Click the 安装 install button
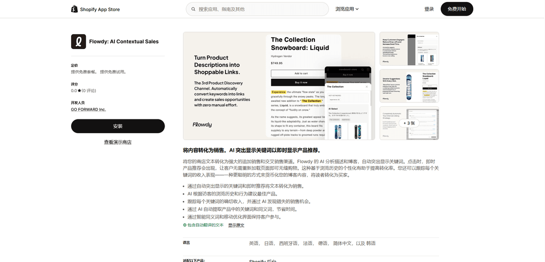Viewport: 545px width, 262px height. tap(118, 126)
